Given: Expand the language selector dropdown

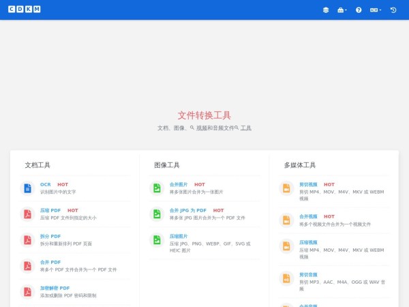Looking at the screenshot, I should pyautogui.click(x=376, y=10).
